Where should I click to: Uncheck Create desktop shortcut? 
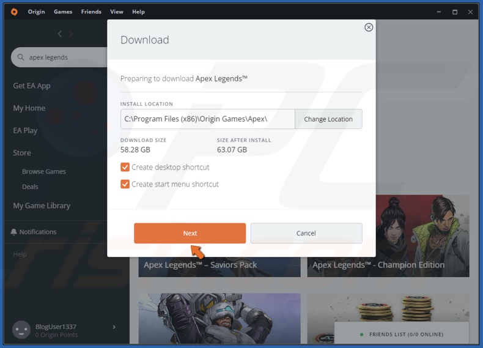pos(125,168)
